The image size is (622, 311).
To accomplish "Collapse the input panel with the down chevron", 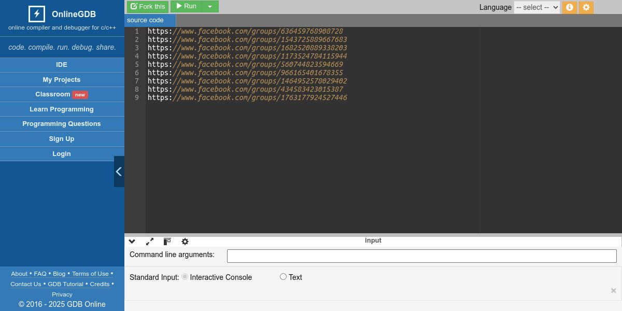I will click(x=132, y=242).
